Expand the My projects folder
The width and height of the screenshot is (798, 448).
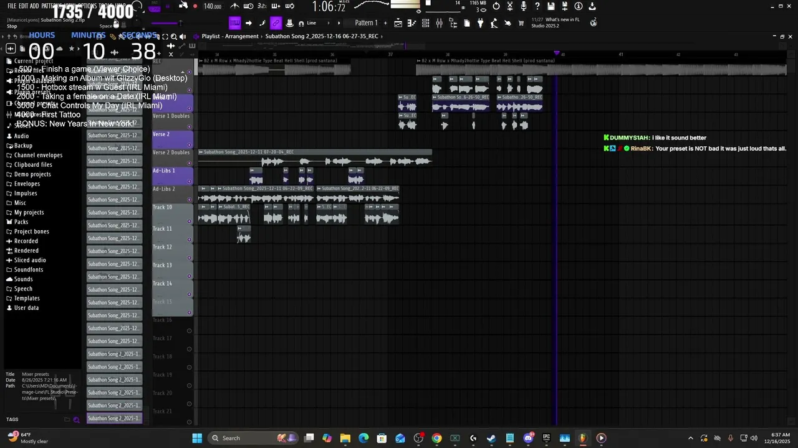(29, 212)
